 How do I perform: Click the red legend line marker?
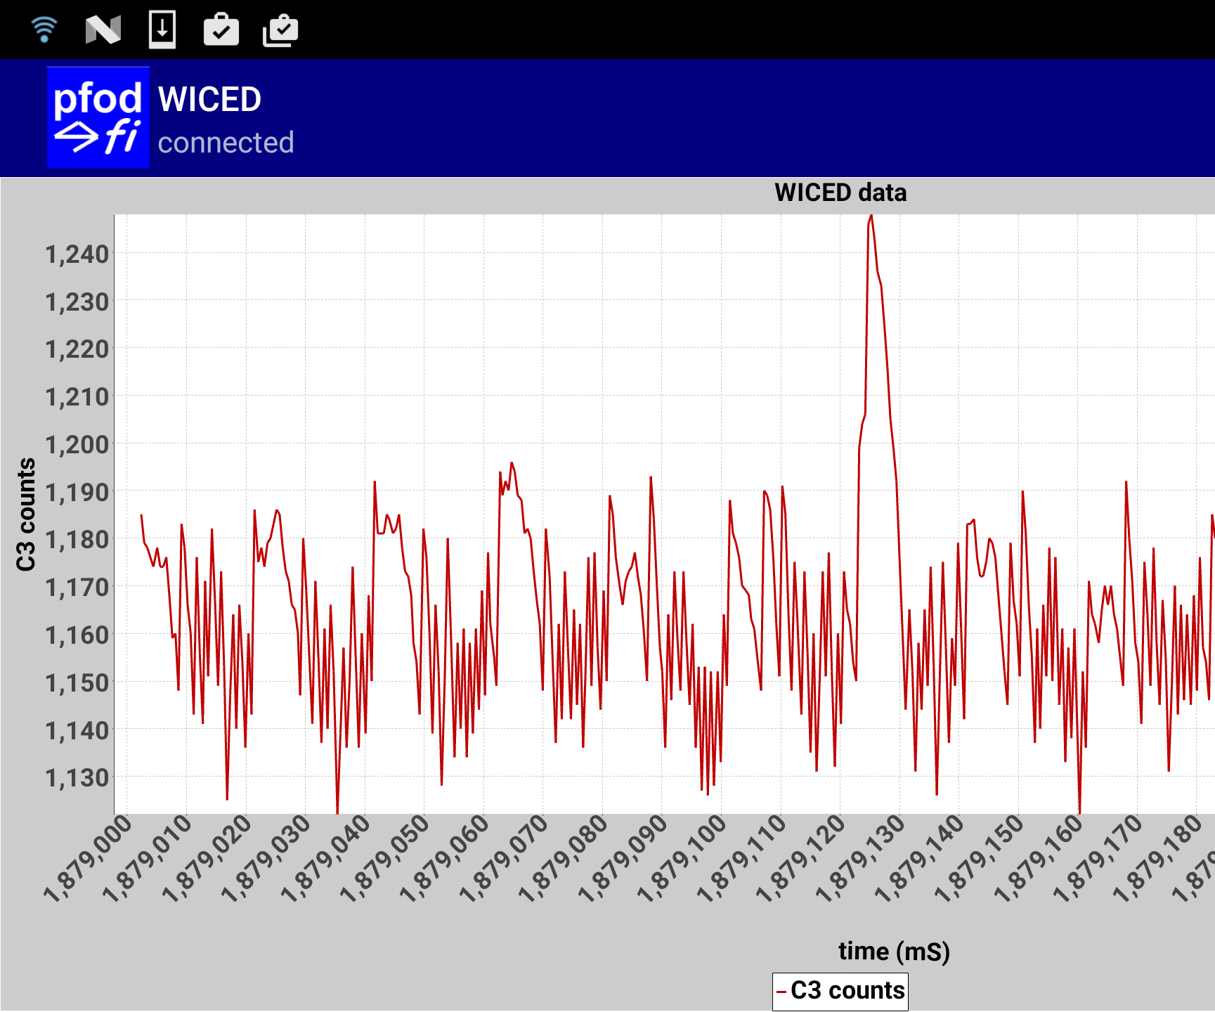pos(781,992)
